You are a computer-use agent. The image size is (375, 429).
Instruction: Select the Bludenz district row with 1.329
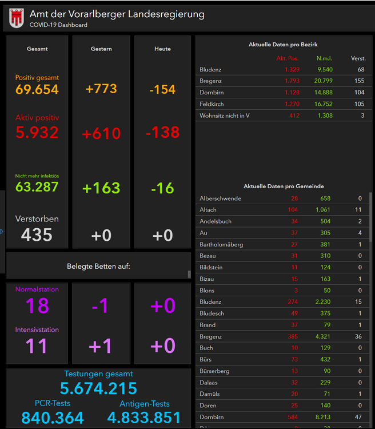pos(284,69)
